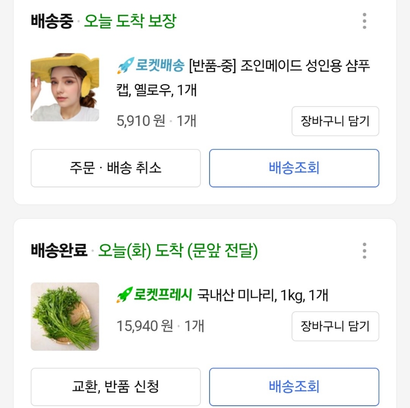Screen dimensions: 410x408
Task: Open the three-dot menu for the shampoo cap order
Action: [x=364, y=21]
